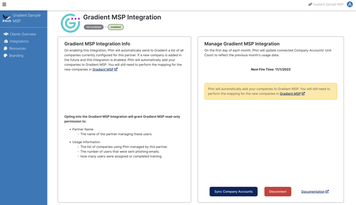The height and width of the screenshot is (205, 356).
Task: Click the Integrations sidebar icon
Action: pyautogui.click(x=6, y=41)
